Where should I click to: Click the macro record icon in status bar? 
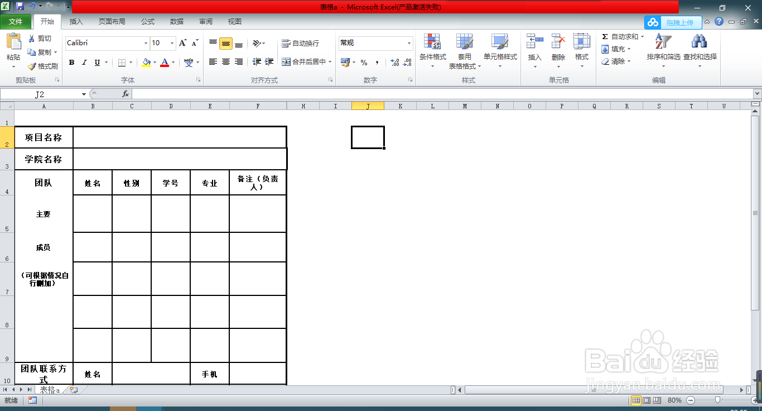[32, 400]
